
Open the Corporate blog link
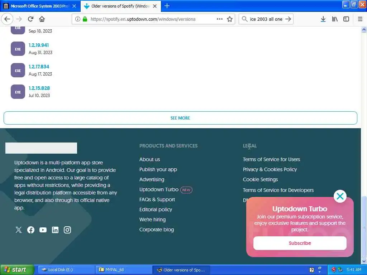pyautogui.click(x=157, y=230)
